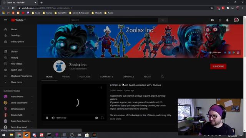Subscribe to Zoolax Inc.
The width and height of the screenshot is (246, 138).
(218, 66)
